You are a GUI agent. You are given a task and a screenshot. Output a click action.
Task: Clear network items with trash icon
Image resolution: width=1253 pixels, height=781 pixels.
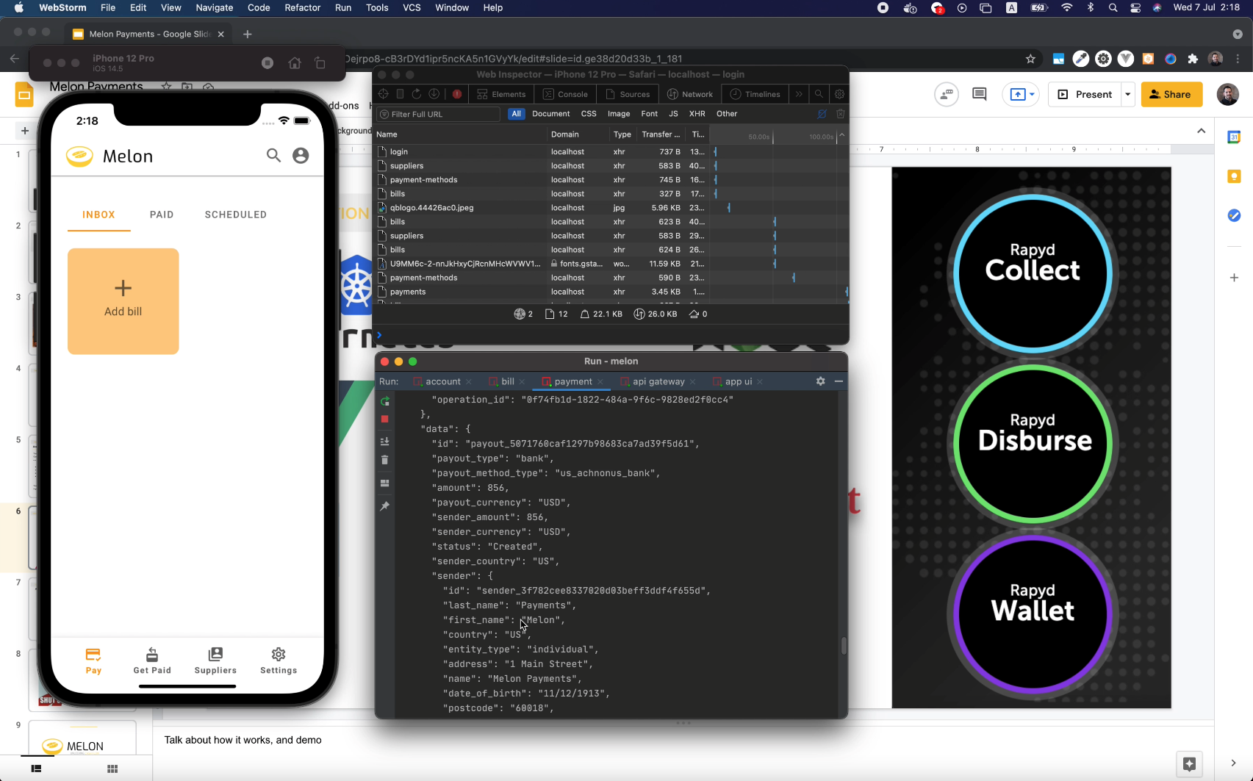tap(841, 114)
